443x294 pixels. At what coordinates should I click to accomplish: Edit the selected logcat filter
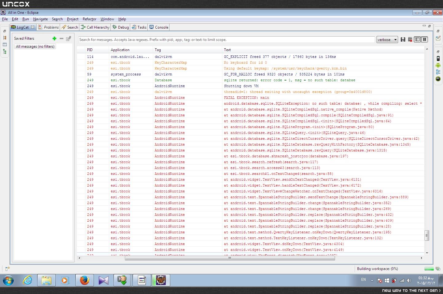[x=69, y=38]
